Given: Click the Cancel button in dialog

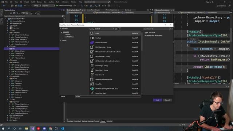Looking at the screenshot, I should pyautogui.click(x=167, y=100).
